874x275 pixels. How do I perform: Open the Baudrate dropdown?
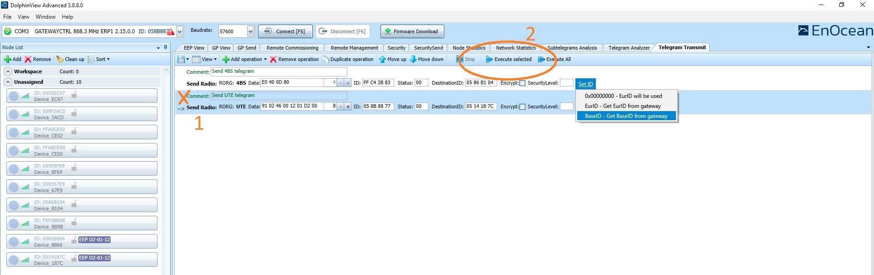click(x=250, y=31)
